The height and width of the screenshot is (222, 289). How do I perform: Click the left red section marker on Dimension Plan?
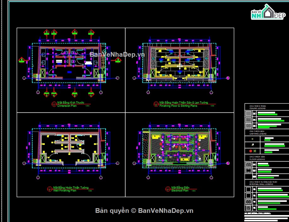(x=21, y=60)
